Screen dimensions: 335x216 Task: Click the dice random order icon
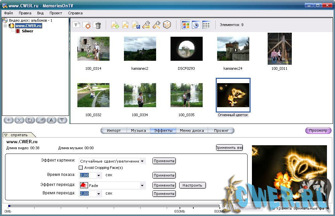(x=167, y=25)
